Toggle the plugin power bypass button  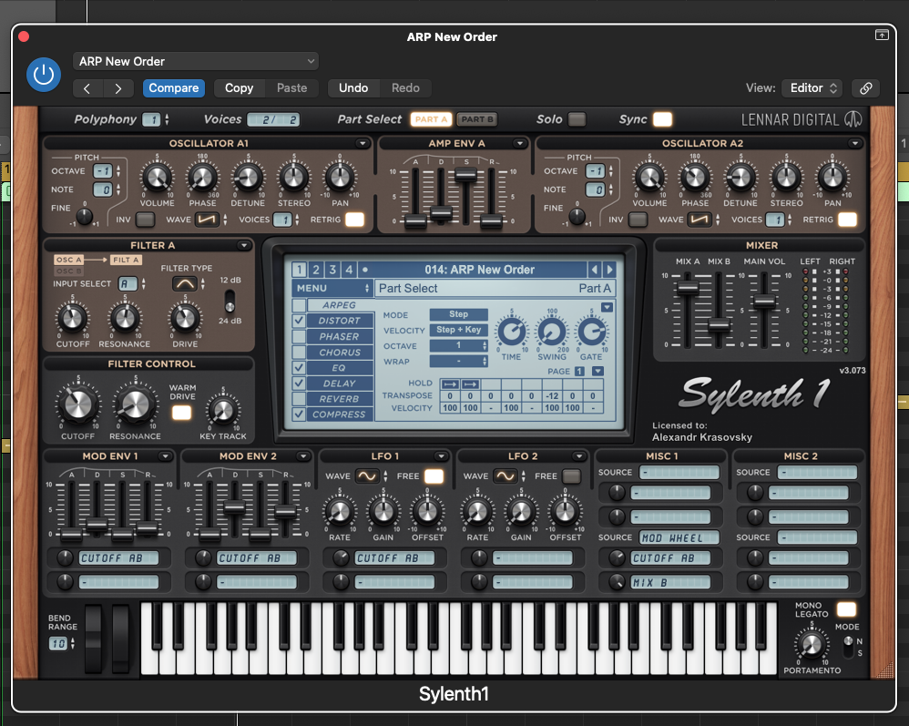click(44, 74)
